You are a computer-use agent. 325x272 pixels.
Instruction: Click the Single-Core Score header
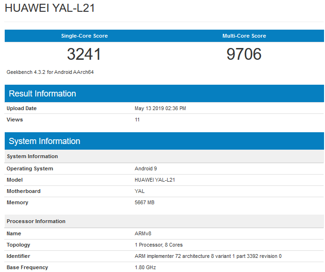[84, 36]
